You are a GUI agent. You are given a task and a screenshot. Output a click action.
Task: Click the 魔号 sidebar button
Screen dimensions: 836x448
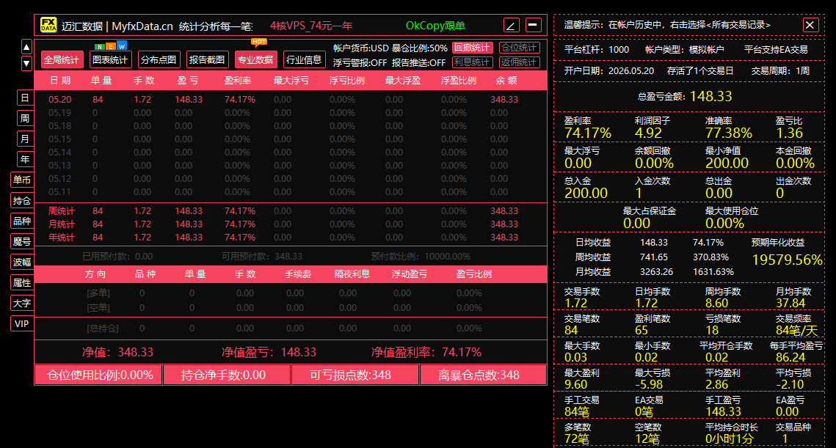click(x=23, y=241)
